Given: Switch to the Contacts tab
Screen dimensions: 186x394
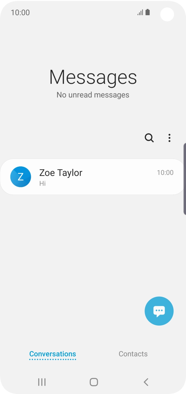Looking at the screenshot, I should [x=133, y=354].
